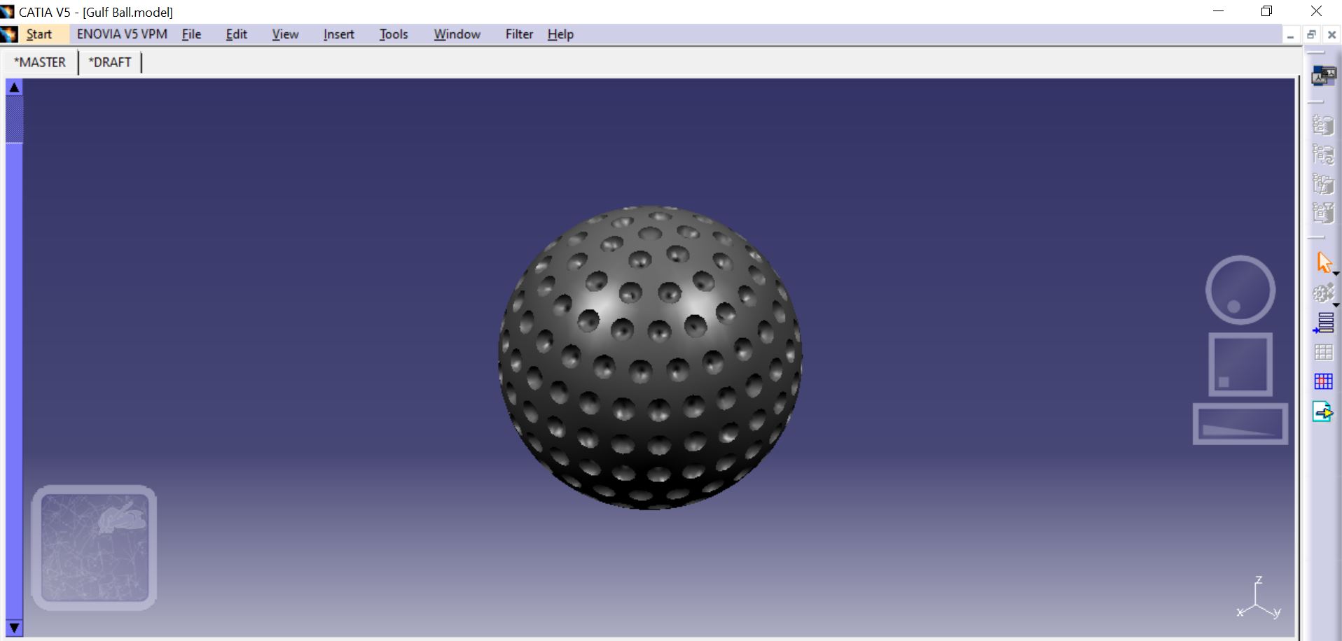Open the View menu

(x=285, y=34)
